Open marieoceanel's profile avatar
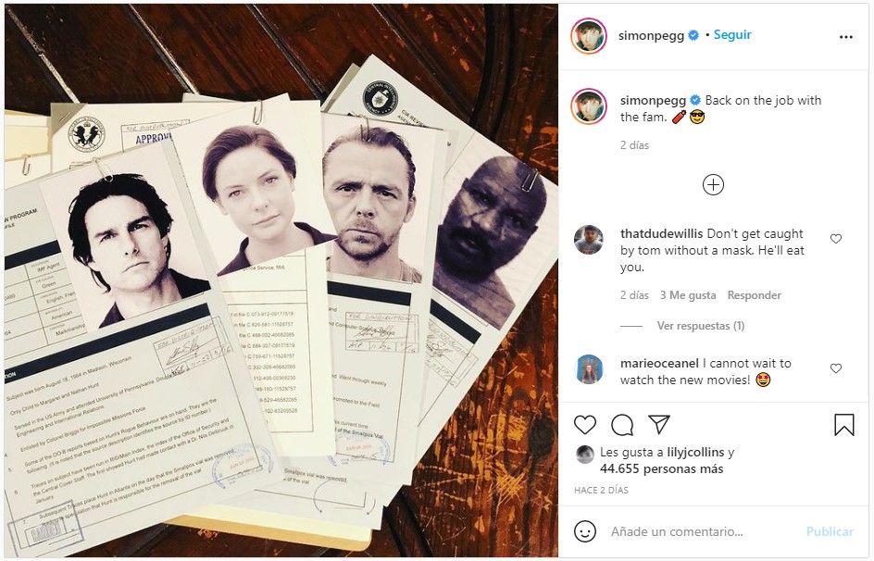This screenshot has height=561, width=874. [x=589, y=369]
